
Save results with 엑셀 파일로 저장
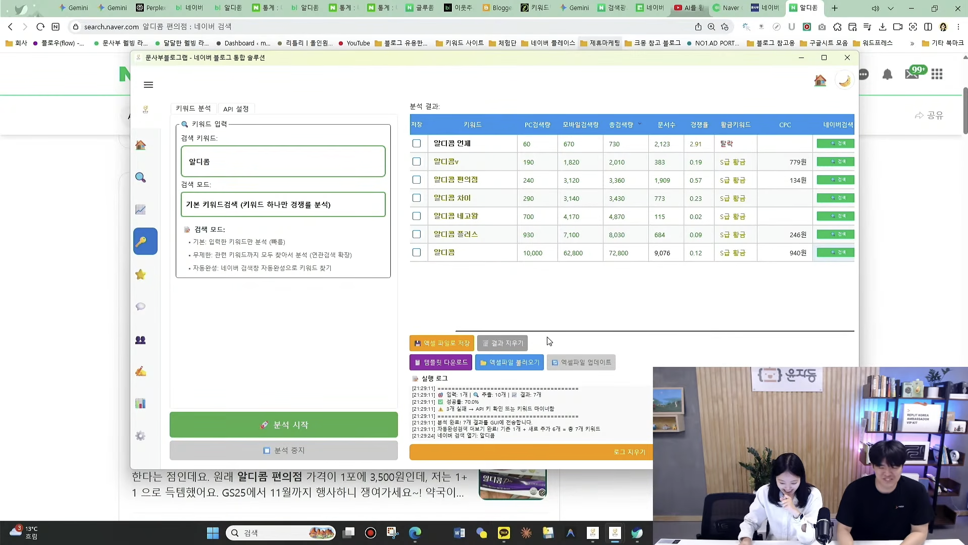pyautogui.click(x=441, y=343)
